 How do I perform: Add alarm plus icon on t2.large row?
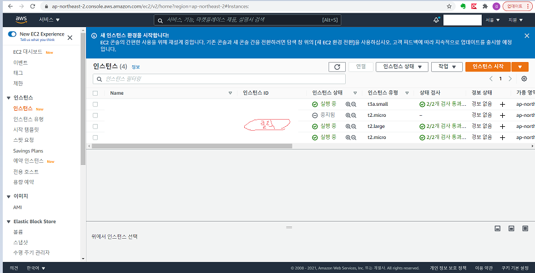pos(502,127)
